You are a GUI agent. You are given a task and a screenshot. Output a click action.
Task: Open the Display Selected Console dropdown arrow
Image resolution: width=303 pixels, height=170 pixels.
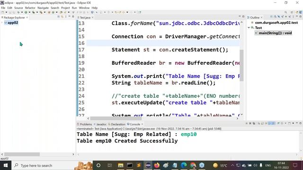point(285,123)
